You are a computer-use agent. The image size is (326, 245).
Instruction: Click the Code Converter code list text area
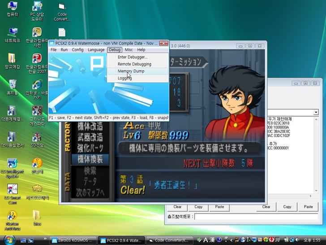click(291, 155)
